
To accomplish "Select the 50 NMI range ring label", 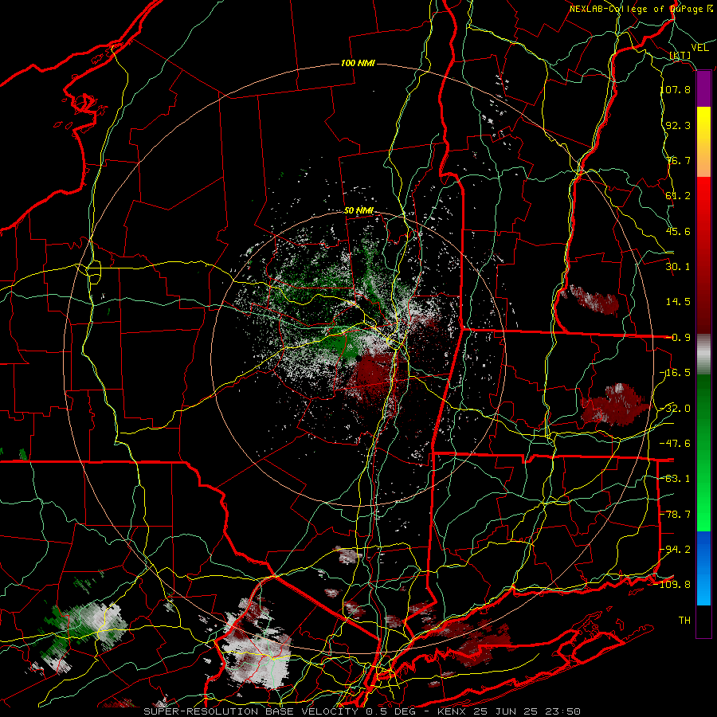I will (x=359, y=211).
